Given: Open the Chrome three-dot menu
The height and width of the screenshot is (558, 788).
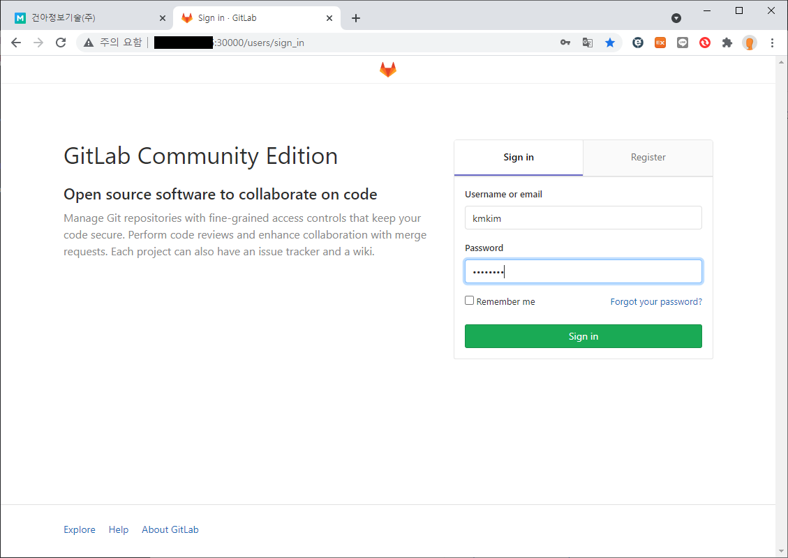Looking at the screenshot, I should point(772,43).
